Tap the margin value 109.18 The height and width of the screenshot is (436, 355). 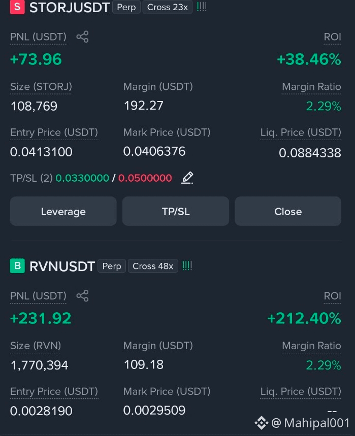click(144, 364)
